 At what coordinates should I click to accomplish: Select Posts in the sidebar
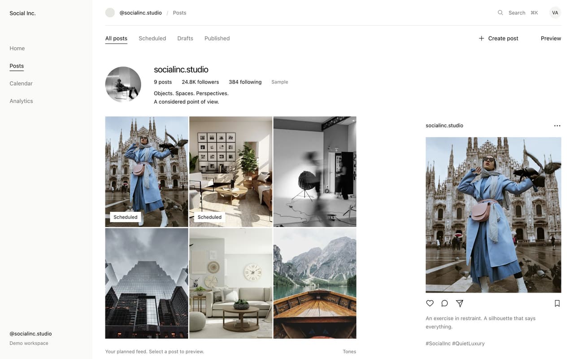tap(17, 66)
